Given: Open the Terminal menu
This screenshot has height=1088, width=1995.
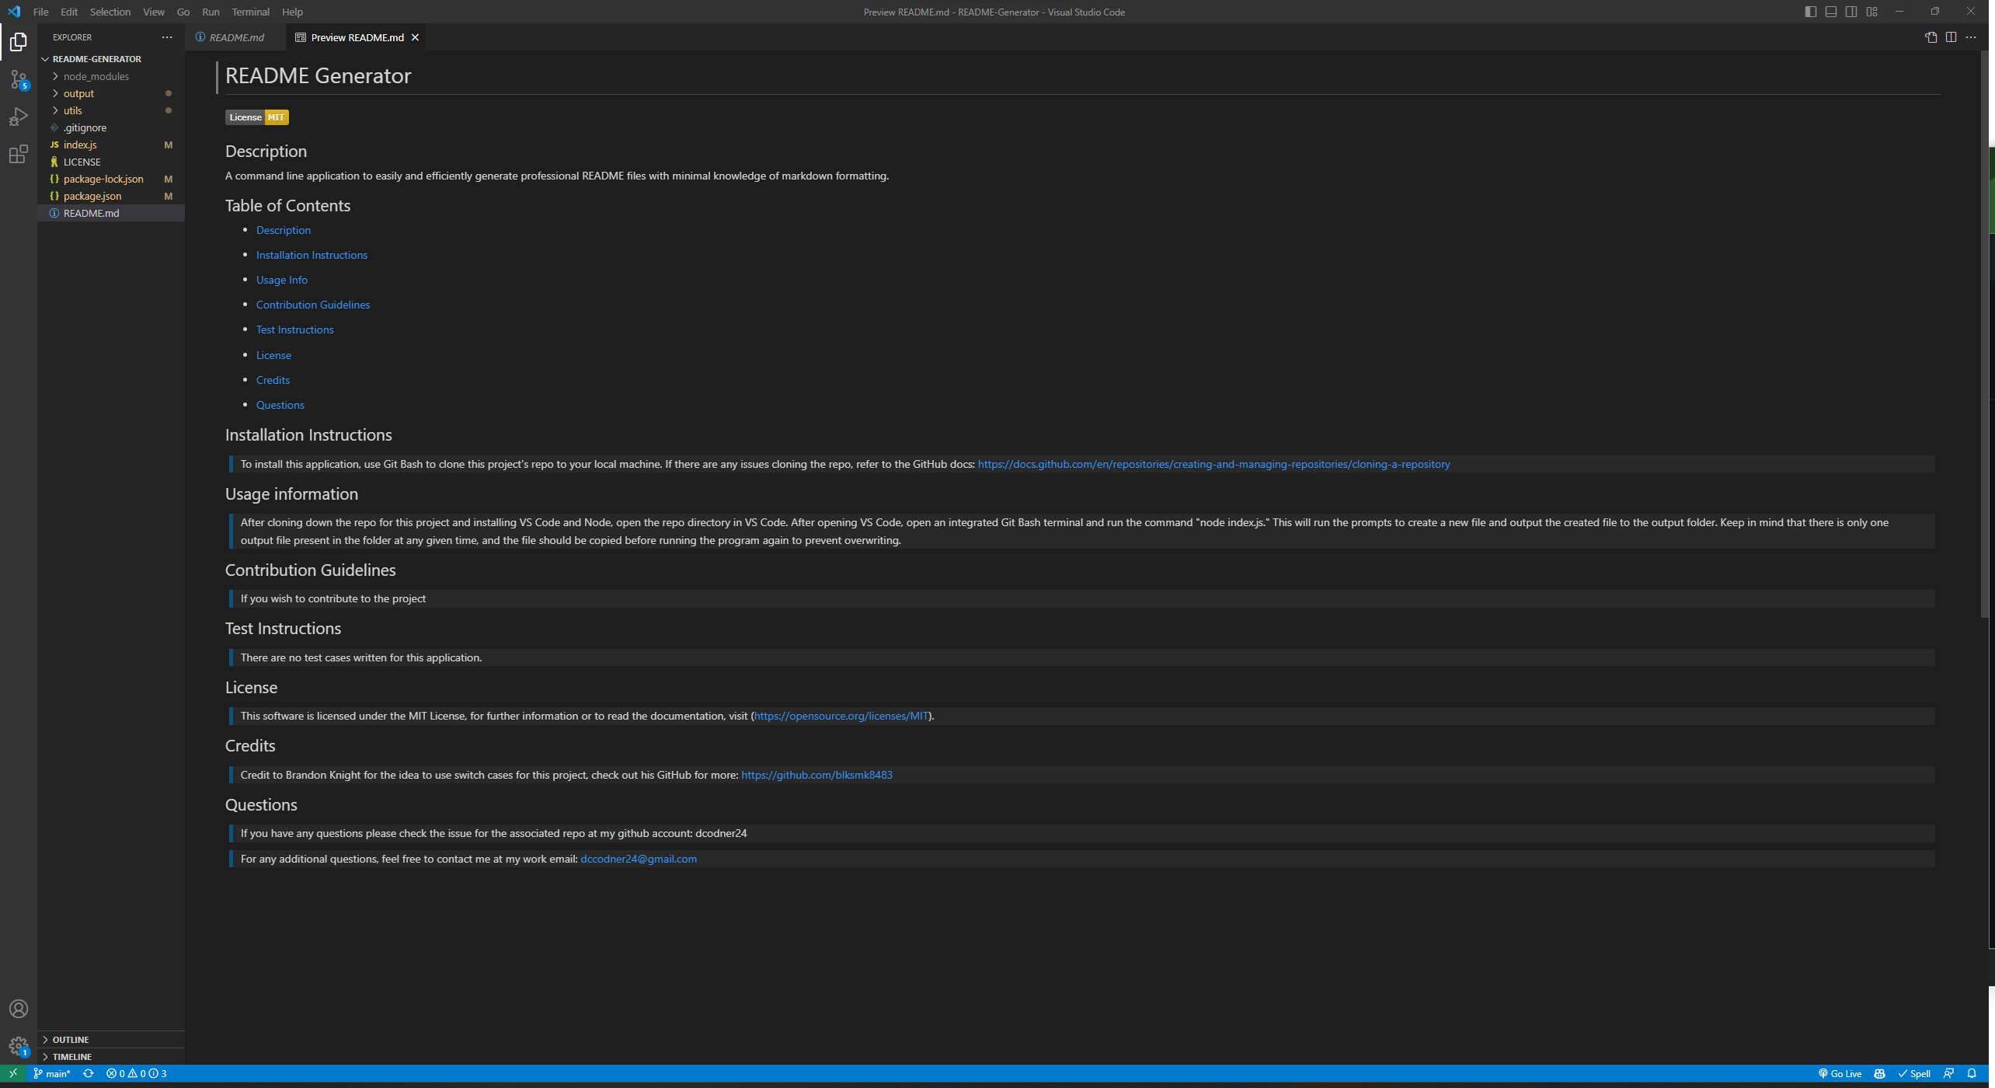Looking at the screenshot, I should click(x=250, y=12).
